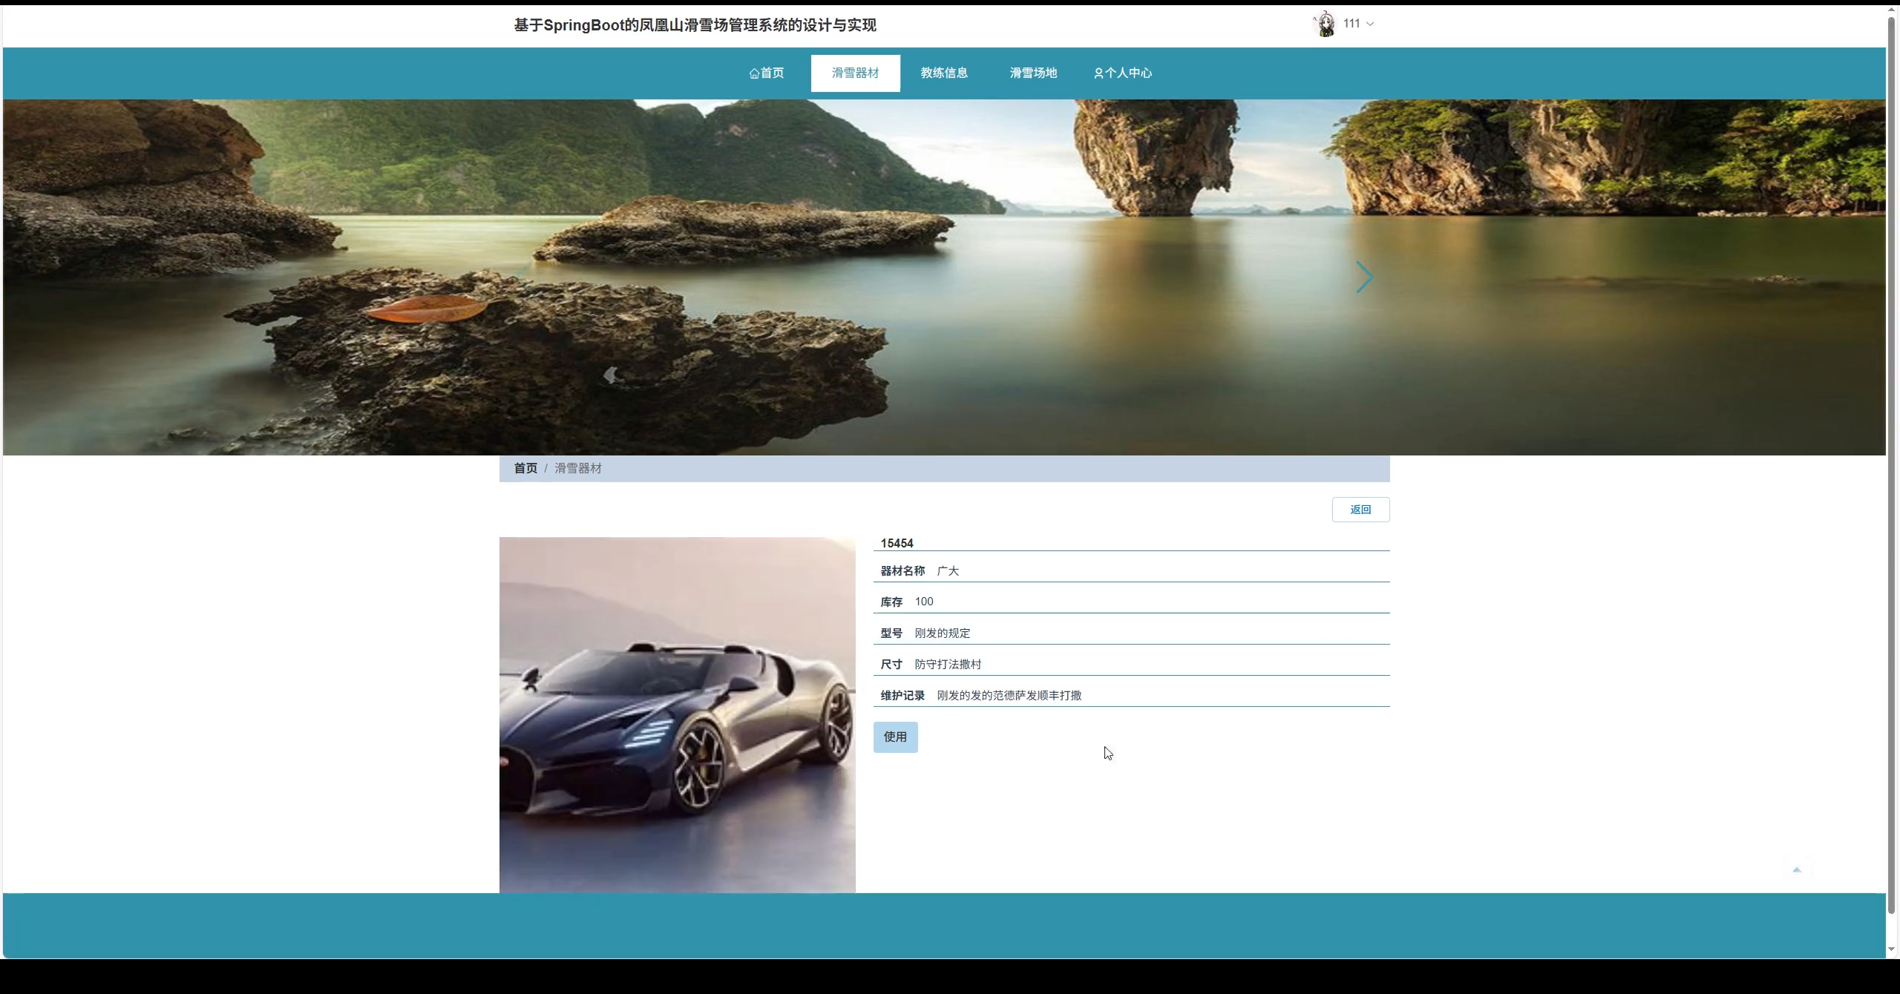Click the 首页 breadcrumb link
This screenshot has height=994, width=1900.
(525, 468)
